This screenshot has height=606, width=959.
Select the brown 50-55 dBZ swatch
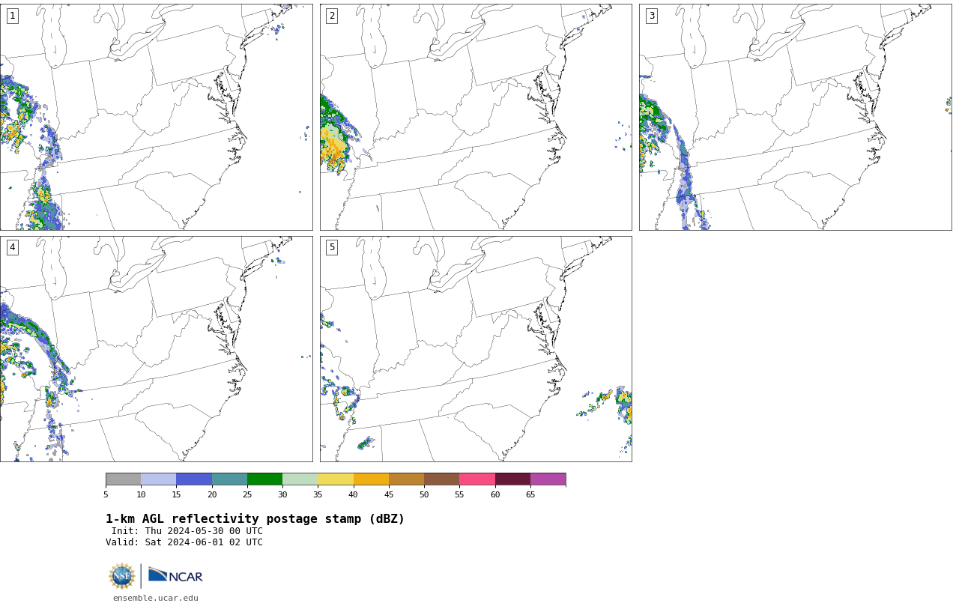click(x=441, y=479)
